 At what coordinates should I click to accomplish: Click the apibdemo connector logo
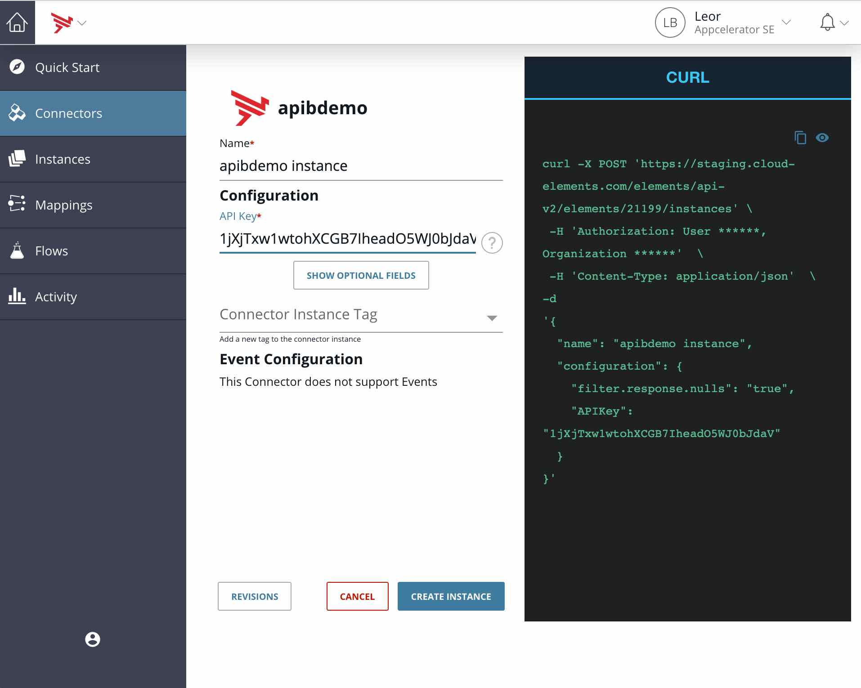[250, 108]
